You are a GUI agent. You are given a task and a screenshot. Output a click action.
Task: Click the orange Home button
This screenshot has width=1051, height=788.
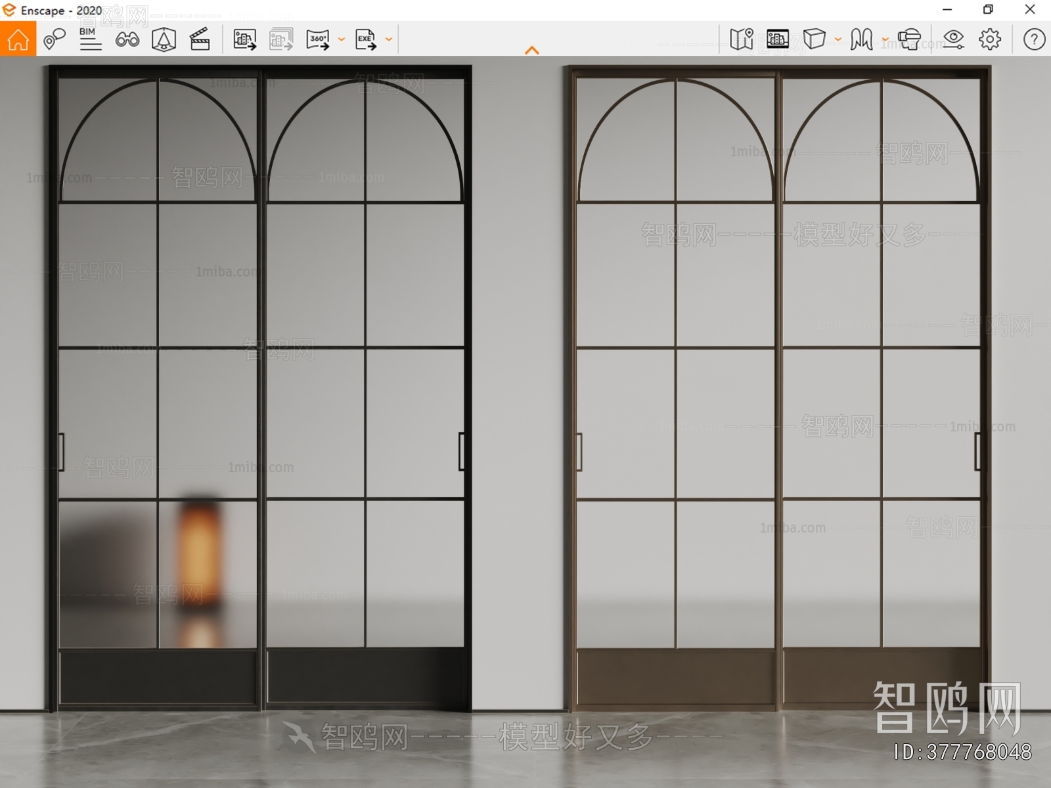[18, 39]
